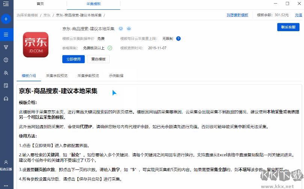Open the highlighted task list sidebar icon

click(6, 35)
